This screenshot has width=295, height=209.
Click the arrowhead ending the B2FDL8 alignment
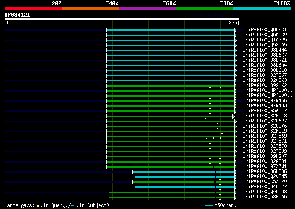coord(234,116)
